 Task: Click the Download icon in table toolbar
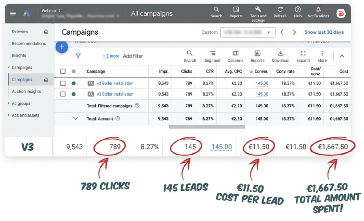(280, 54)
